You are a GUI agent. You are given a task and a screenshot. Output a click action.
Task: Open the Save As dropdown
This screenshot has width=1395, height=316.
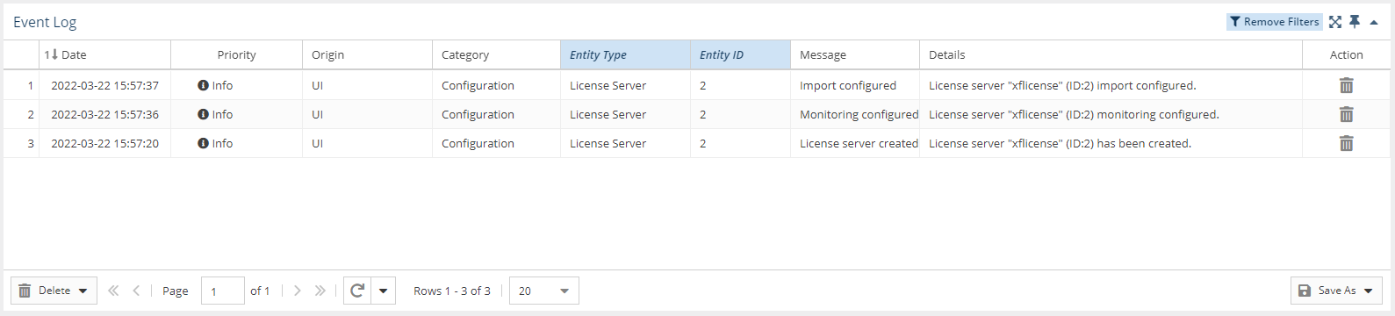pos(1336,291)
